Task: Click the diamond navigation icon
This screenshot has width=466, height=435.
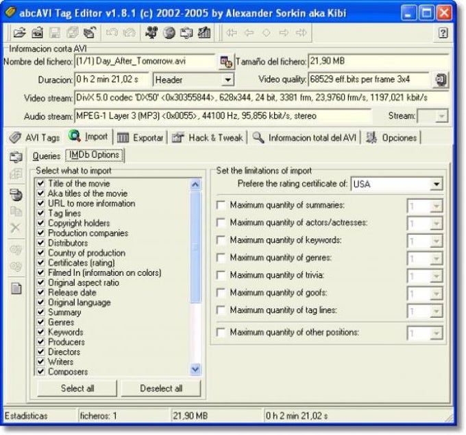Action: pyautogui.click(x=267, y=32)
